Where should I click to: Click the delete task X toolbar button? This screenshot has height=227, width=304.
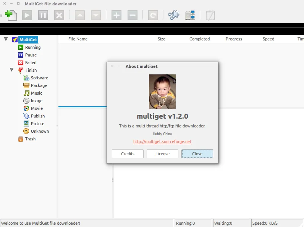59,15
